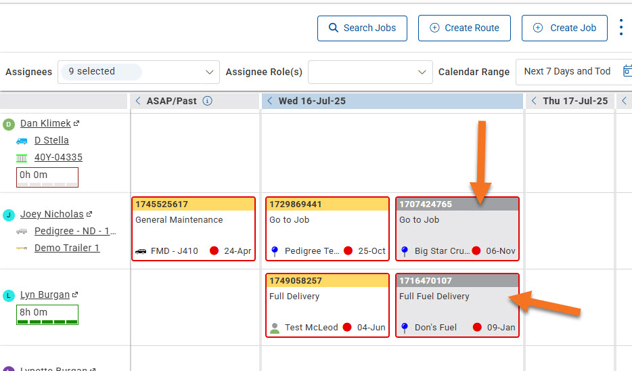This screenshot has width=632, height=371.
Task: Open grey job card 1707424765
Action: [x=457, y=229]
